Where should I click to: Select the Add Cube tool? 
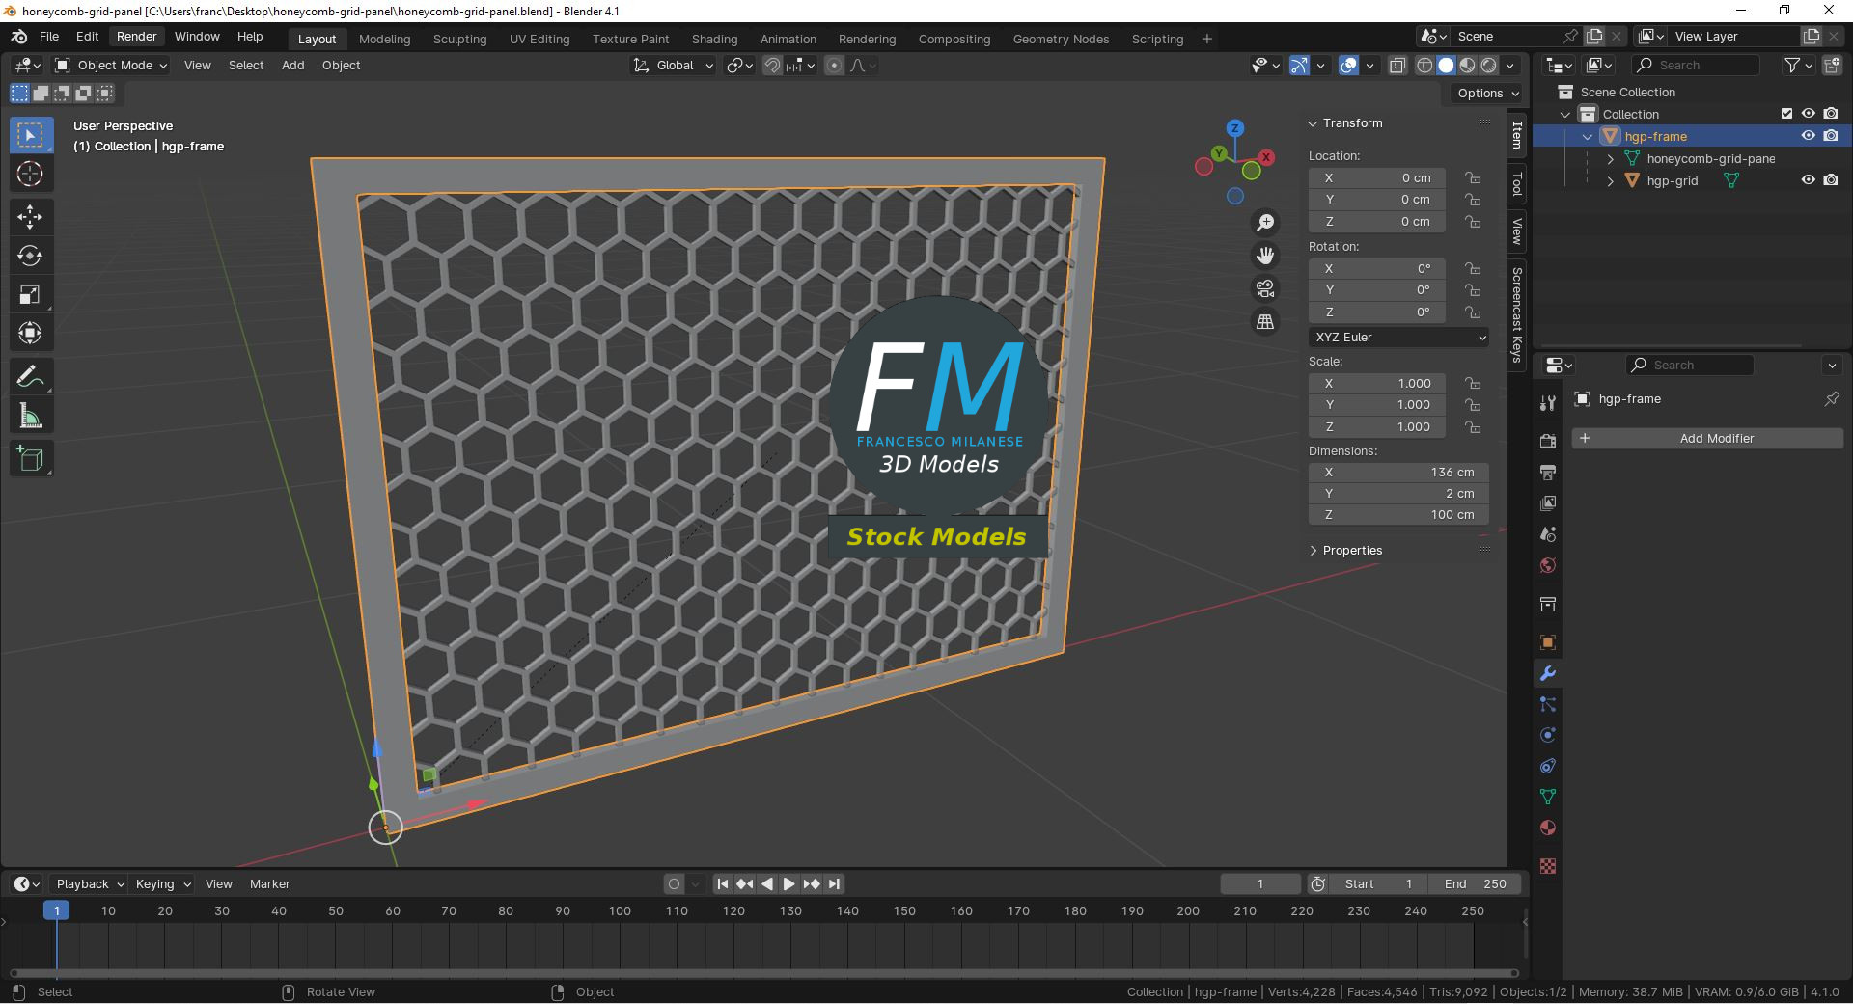pyautogui.click(x=31, y=459)
